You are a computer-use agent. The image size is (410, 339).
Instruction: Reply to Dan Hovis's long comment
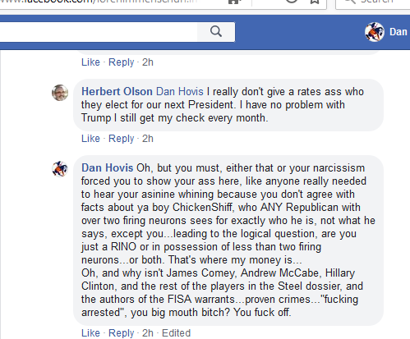122,333
